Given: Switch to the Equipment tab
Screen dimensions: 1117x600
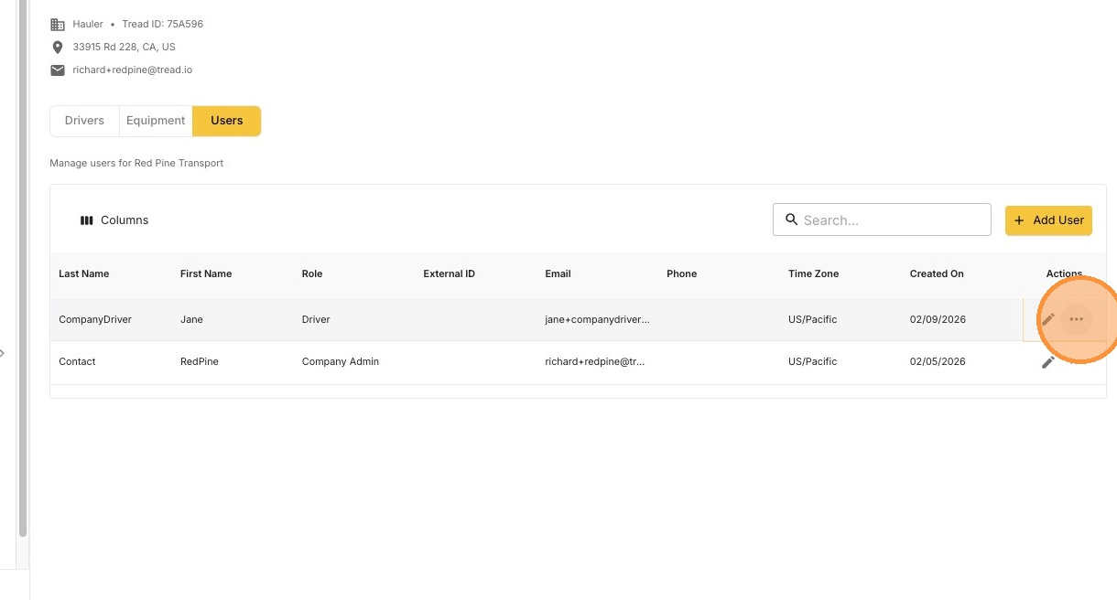Looking at the screenshot, I should [x=156, y=121].
